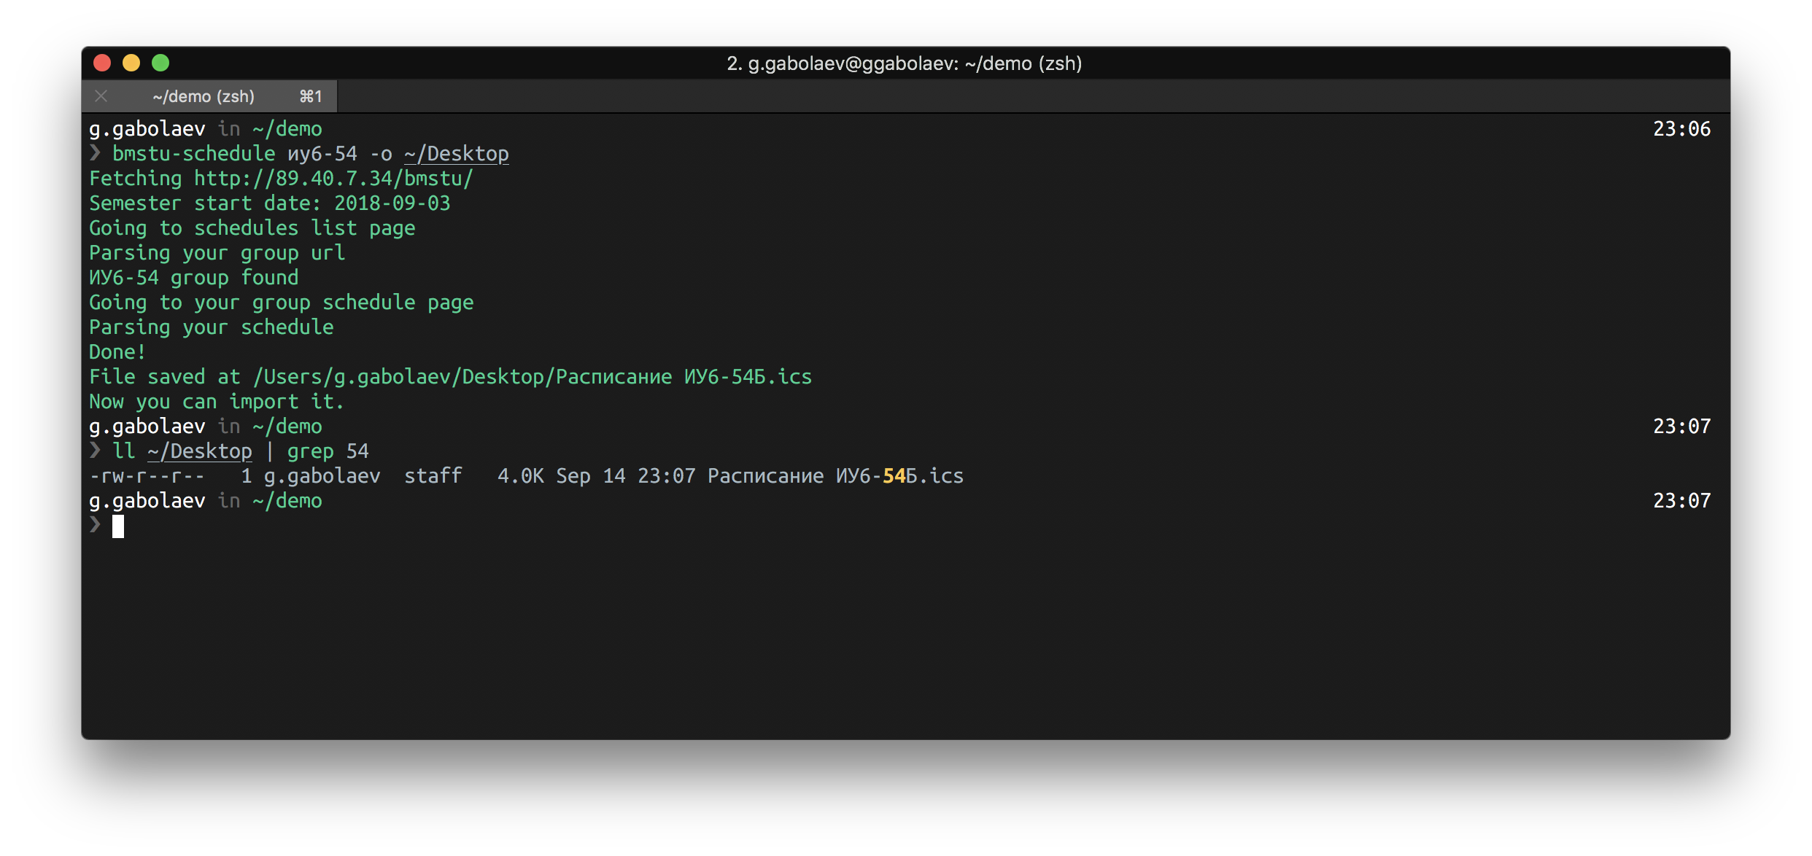Screen dimensions: 1812x856
Task: Click the highlighted yellow 54 grep match
Action: click(x=894, y=476)
